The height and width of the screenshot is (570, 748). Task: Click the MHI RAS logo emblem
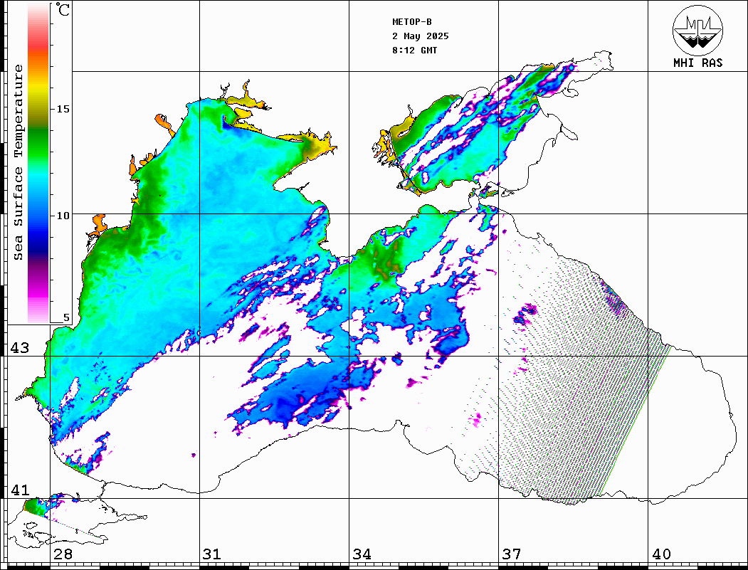click(x=697, y=30)
